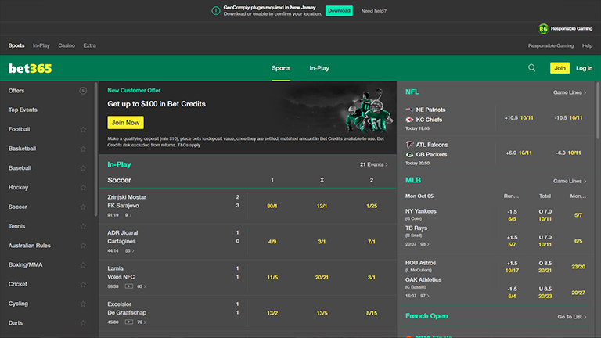Click the Join Now offer button
The width and height of the screenshot is (601, 338).
[x=125, y=123]
